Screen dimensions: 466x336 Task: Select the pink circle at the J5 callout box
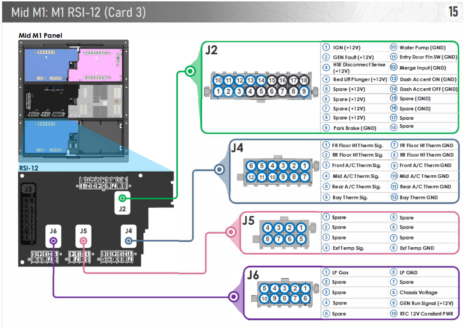pyautogui.click(x=231, y=232)
